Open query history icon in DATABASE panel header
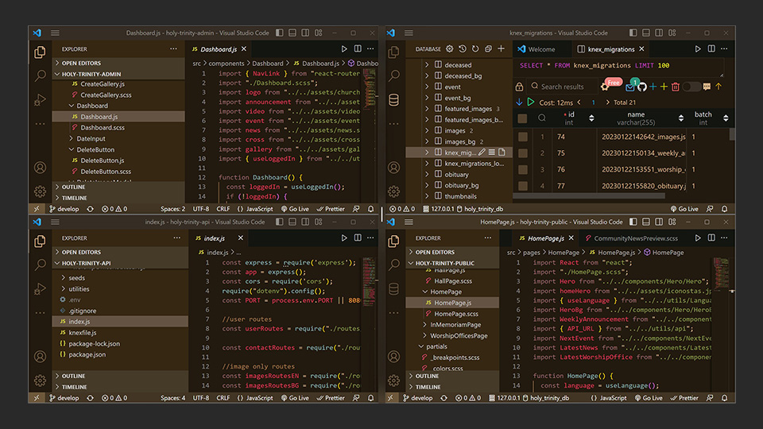The image size is (763, 429). click(x=463, y=48)
